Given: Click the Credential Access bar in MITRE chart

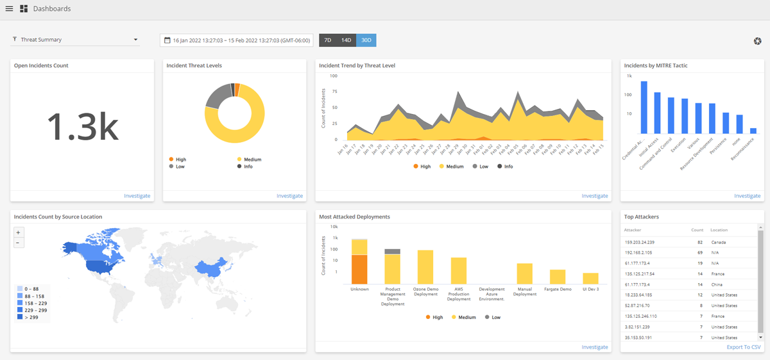Looking at the screenshot, I should click(644, 107).
